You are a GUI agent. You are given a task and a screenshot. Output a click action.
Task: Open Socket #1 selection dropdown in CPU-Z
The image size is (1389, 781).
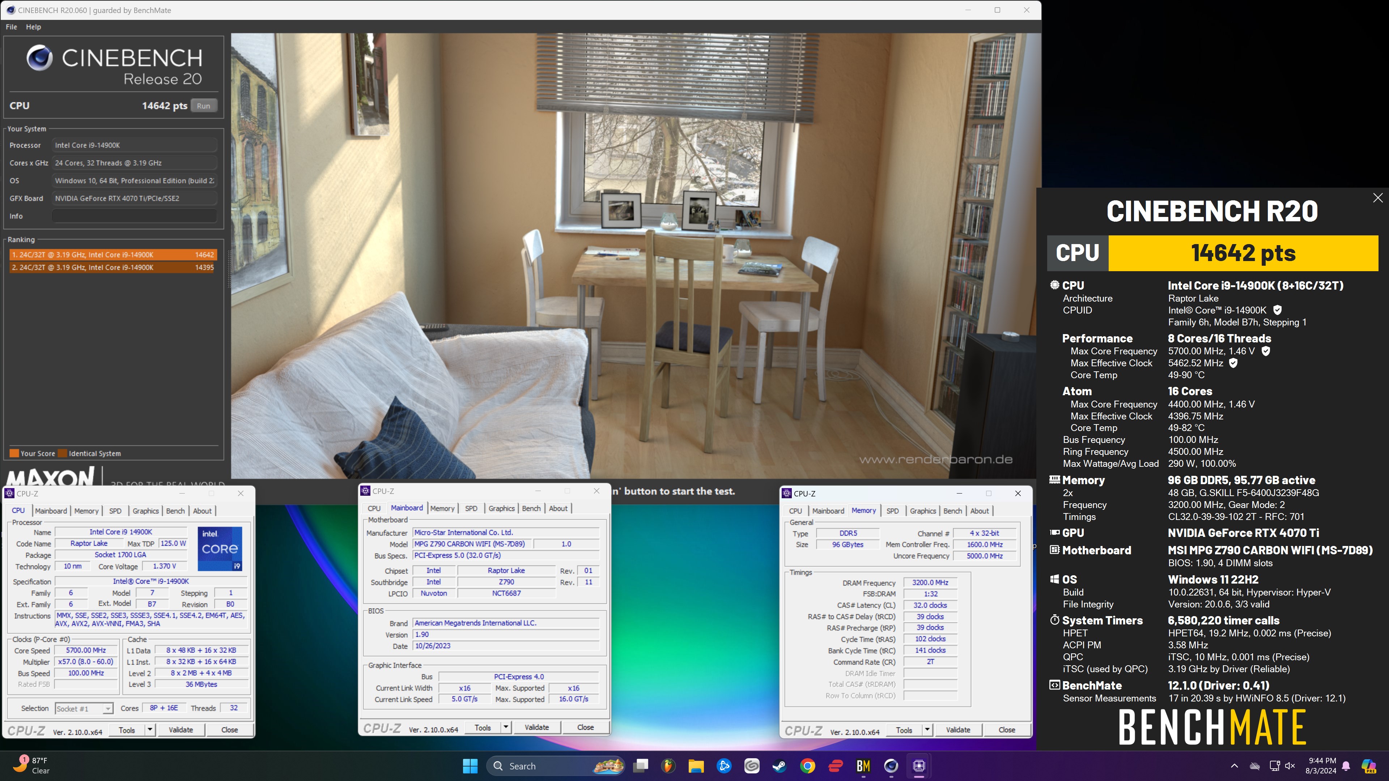point(84,709)
